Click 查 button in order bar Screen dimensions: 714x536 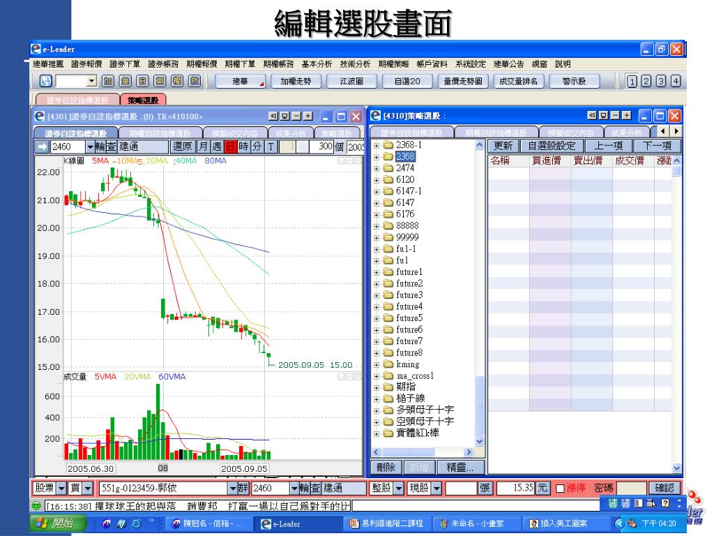pos(316,488)
